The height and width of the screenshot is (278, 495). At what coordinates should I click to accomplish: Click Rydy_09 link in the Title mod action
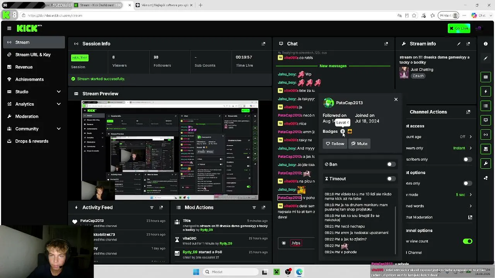[x=206, y=230]
